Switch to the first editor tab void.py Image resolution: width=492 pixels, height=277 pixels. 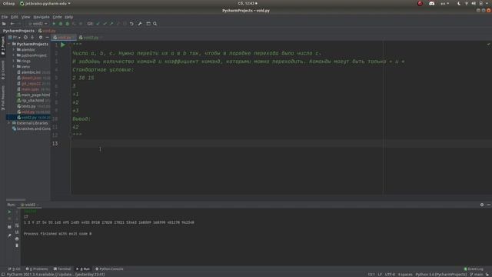click(x=64, y=38)
